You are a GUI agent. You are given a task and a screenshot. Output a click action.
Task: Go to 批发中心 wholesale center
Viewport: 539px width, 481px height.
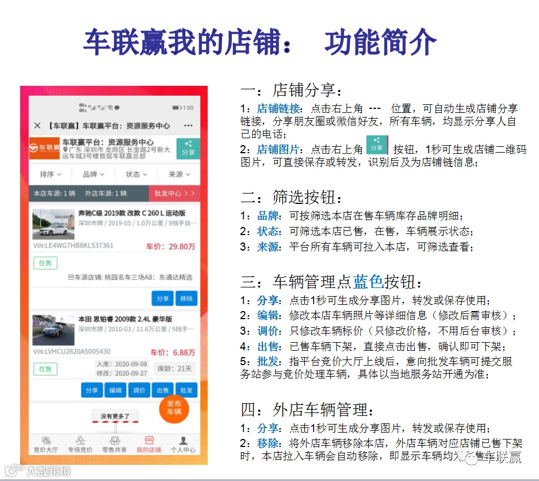(x=175, y=193)
